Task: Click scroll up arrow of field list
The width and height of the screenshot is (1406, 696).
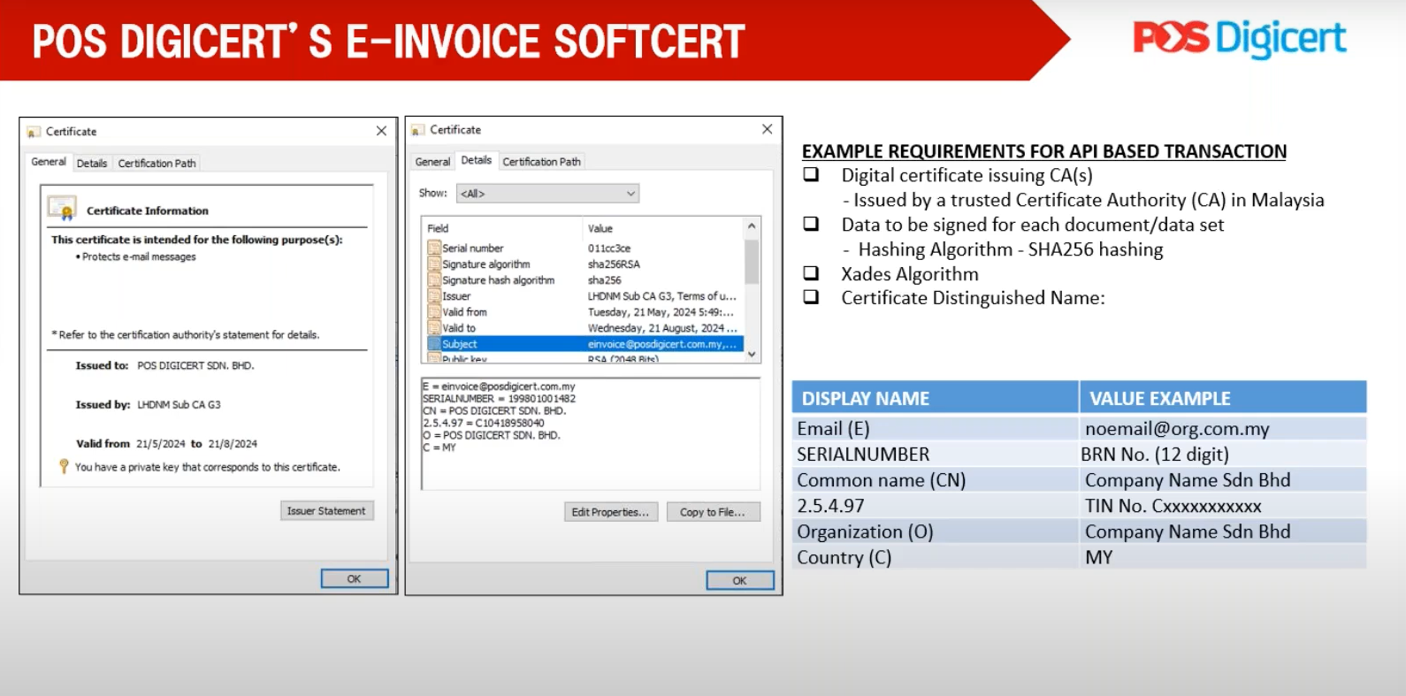Action: [x=752, y=226]
